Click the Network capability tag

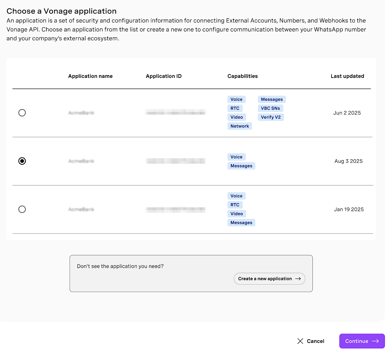pyautogui.click(x=239, y=126)
